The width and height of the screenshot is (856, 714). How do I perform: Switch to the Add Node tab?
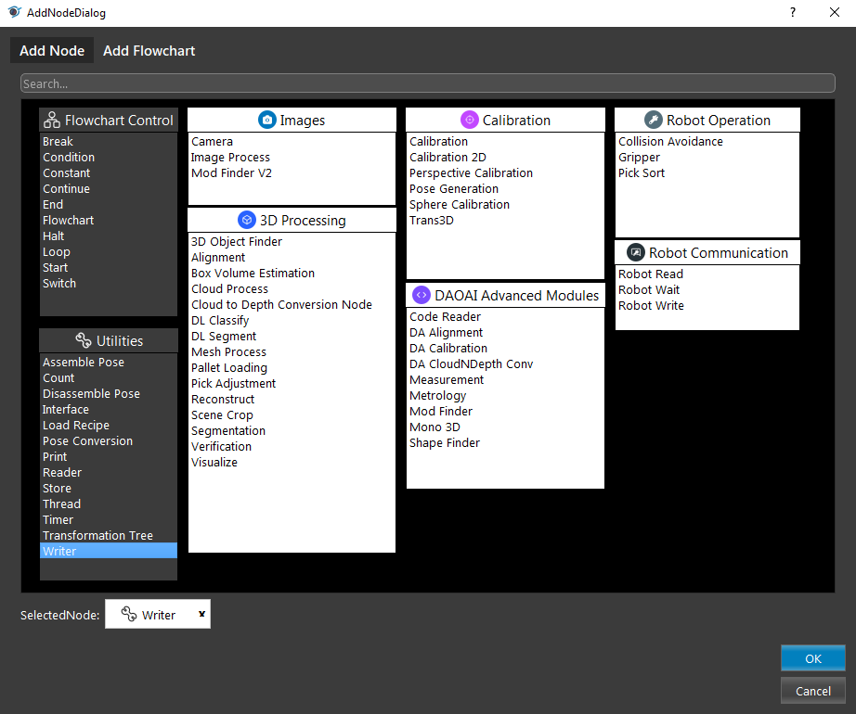(52, 51)
